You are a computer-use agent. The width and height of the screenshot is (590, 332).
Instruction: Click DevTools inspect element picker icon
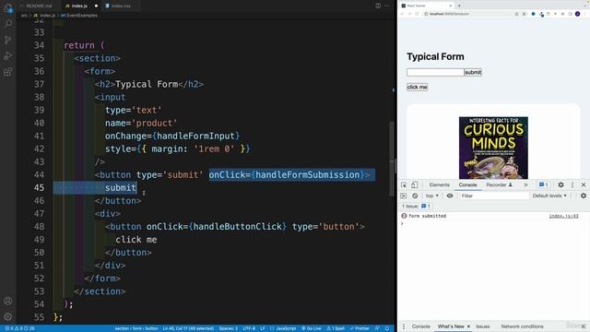[x=404, y=184]
